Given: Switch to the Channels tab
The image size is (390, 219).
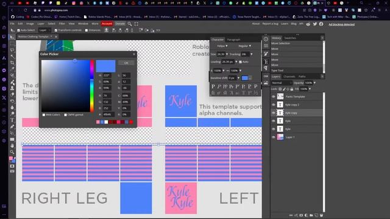Looking at the screenshot, I should tap(289, 77).
